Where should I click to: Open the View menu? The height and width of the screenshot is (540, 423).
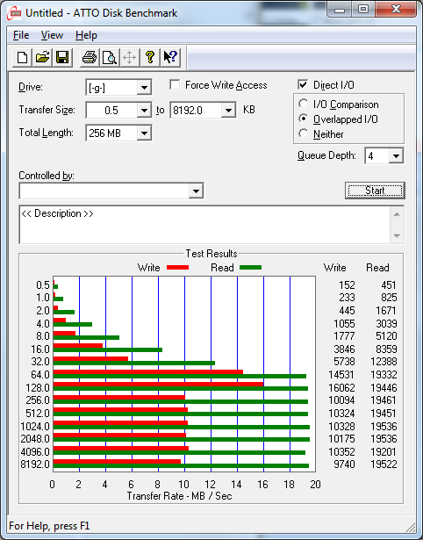click(52, 35)
